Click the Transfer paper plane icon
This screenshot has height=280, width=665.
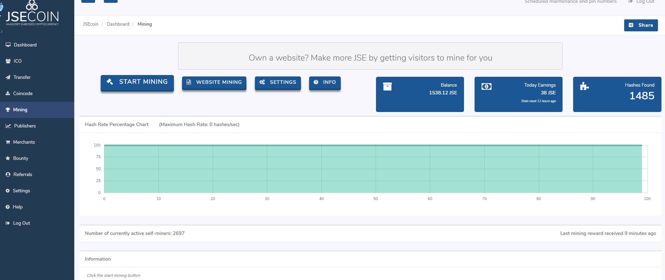[x=8, y=77]
